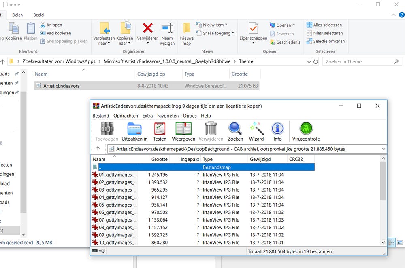Show archive Info
This screenshot has height=268, width=405.
[x=277, y=130]
